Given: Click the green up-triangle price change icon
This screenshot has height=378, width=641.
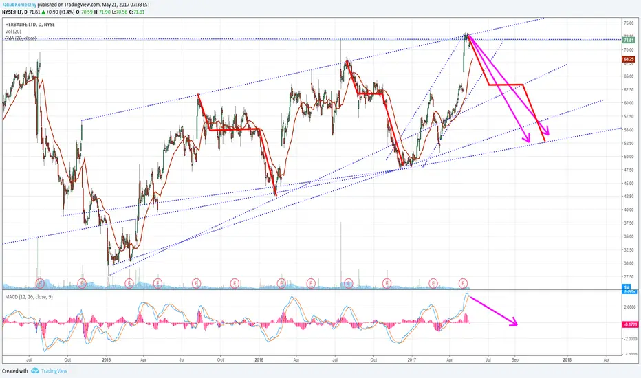Looking at the screenshot, I should point(43,12).
